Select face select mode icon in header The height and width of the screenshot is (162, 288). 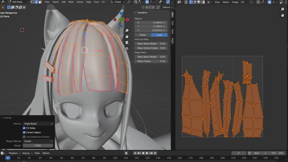click(x=40, y=2)
